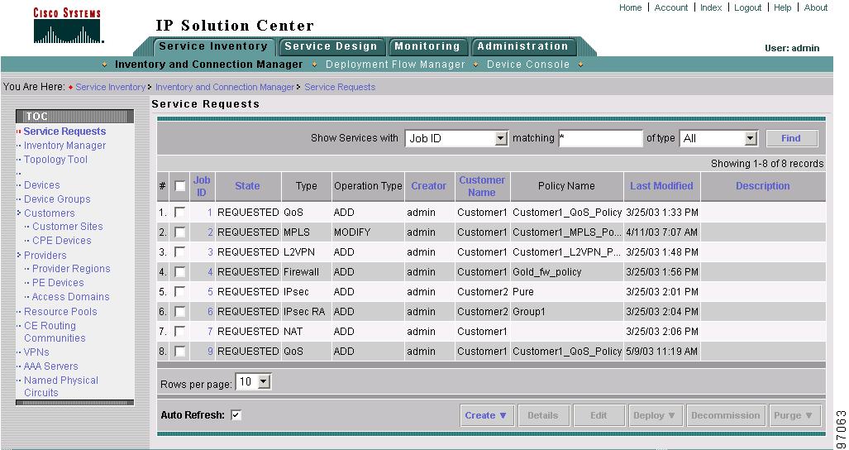Viewport: 849px width, 450px height.
Task: Sort by the Description column header
Action: (x=763, y=186)
